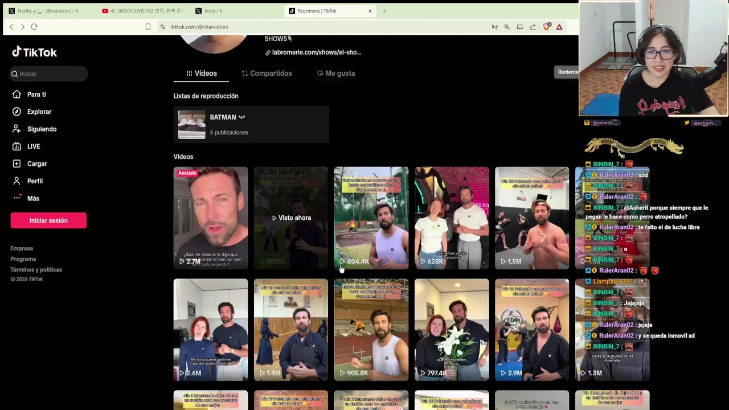Open the share icon in address bar
This screenshot has width=729, height=410.
[533, 27]
